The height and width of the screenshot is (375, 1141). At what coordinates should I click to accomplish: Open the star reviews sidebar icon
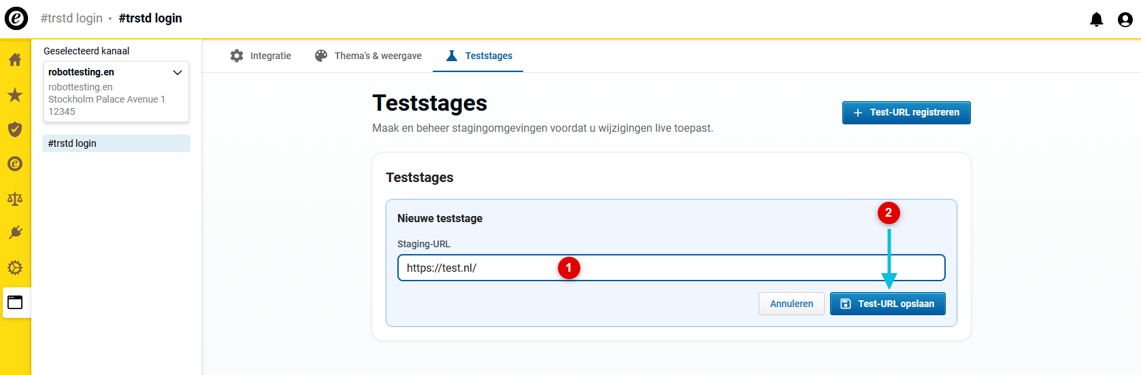pos(15,94)
